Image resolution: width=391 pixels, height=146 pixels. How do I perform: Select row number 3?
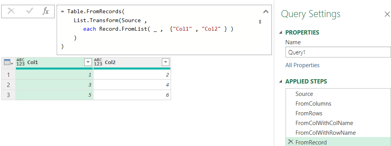click(x=9, y=95)
